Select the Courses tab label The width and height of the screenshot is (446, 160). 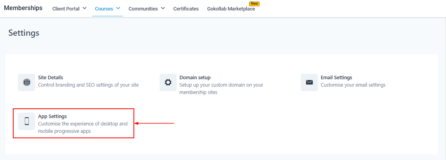click(x=104, y=9)
